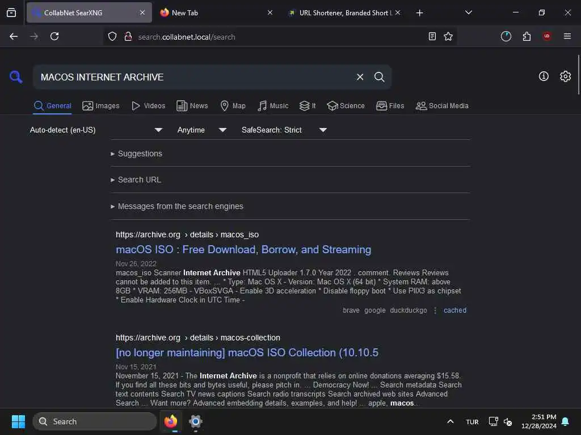Click the circular profiler icon in toolbar
Viewport: 581px width, 435px height.
[x=506, y=36]
